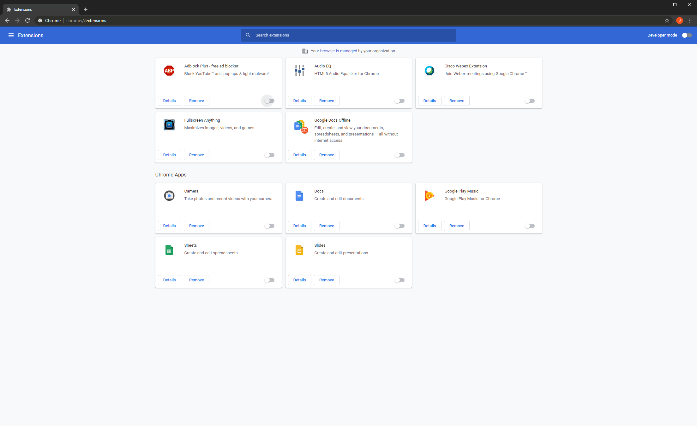Open the Extensions hamburger main menu
Image resolution: width=697 pixels, height=426 pixels.
(11, 35)
